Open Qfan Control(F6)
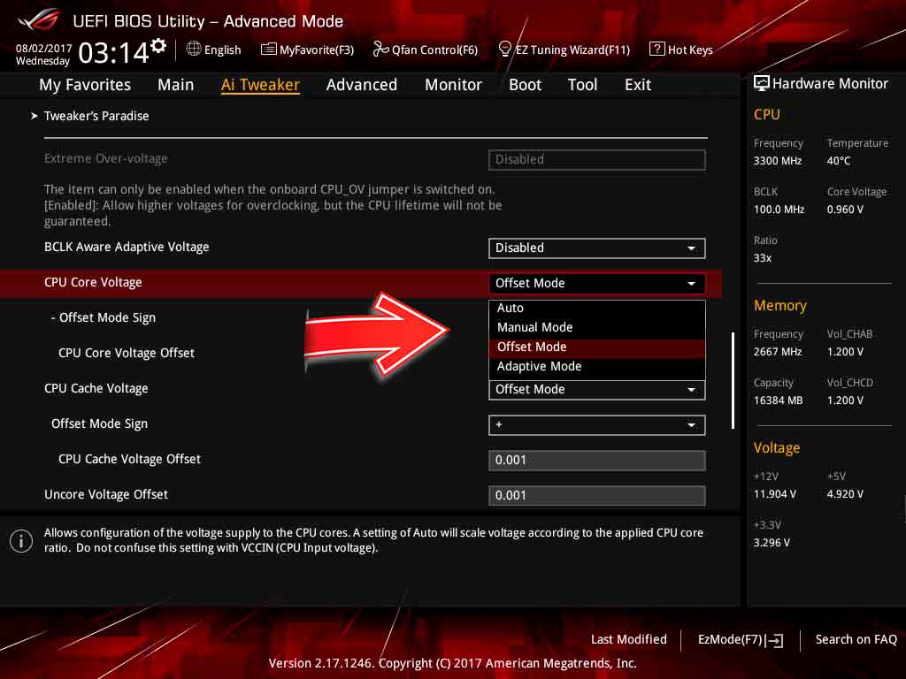 click(426, 50)
